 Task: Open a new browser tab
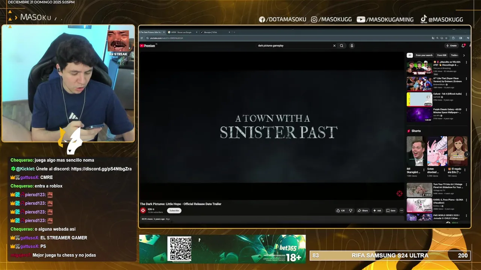point(234,32)
